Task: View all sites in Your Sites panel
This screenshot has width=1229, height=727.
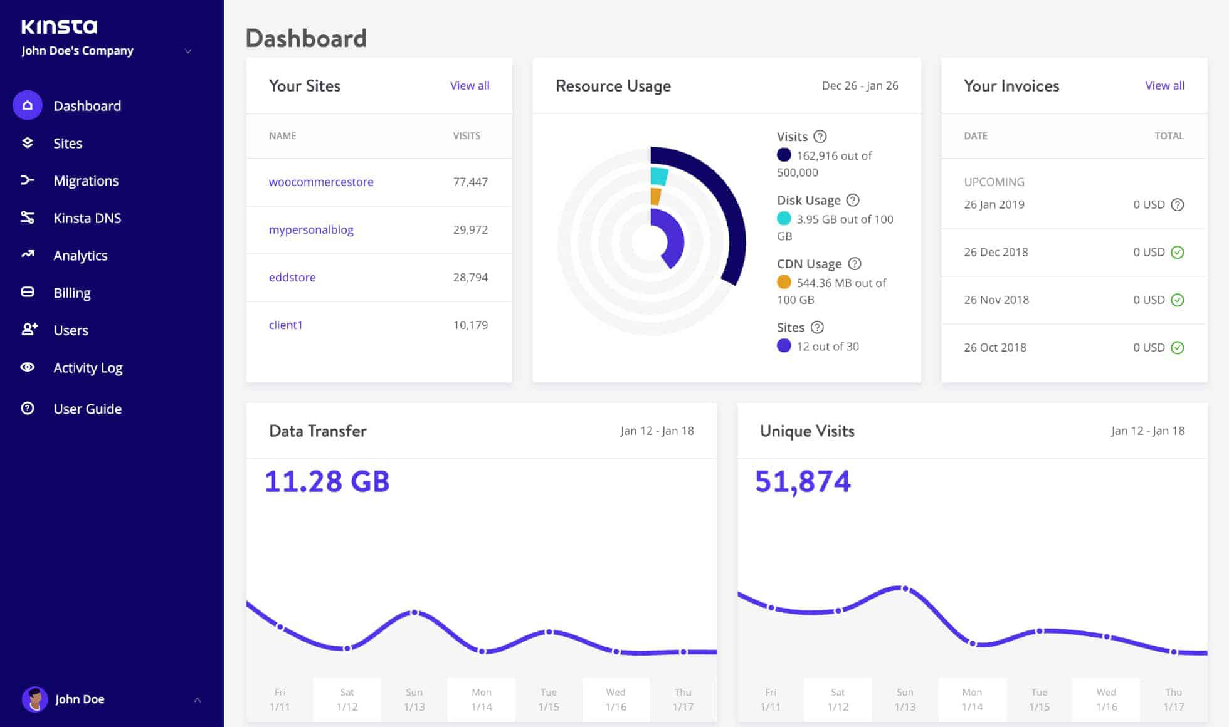Action: tap(469, 85)
